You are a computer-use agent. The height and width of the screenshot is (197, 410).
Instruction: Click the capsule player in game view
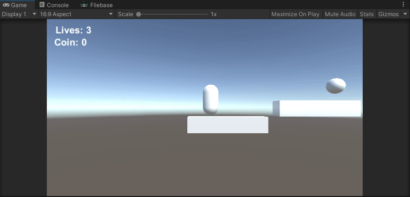[x=210, y=99]
